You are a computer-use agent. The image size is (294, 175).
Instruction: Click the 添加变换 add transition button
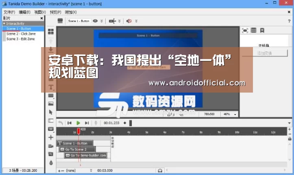pyautogui.click(x=265, y=53)
